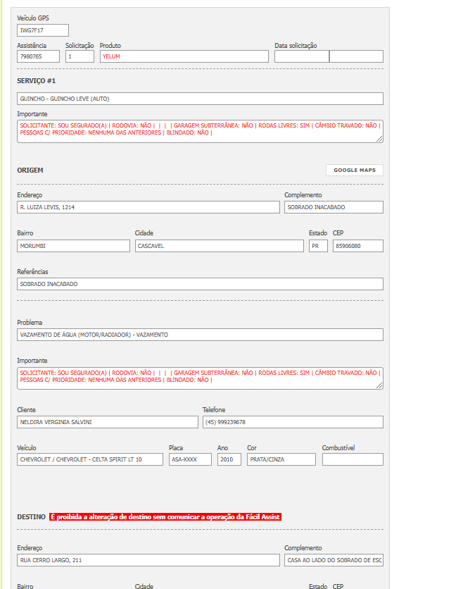
Task: Select the Bairro field Morumbi
Action: 74,246
